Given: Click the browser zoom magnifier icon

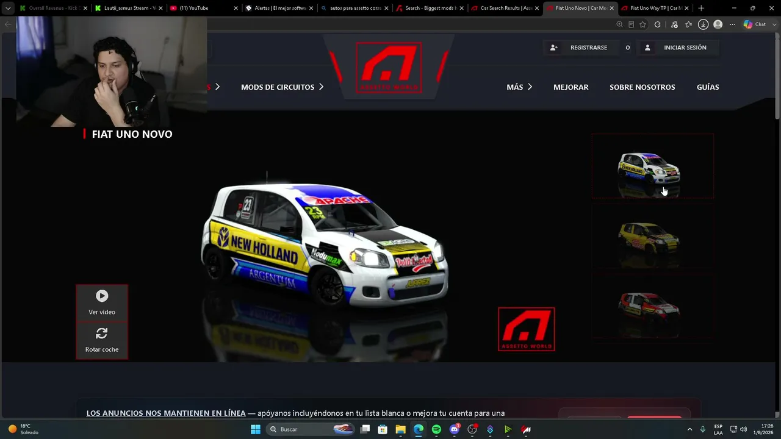Looking at the screenshot, I should point(619,24).
